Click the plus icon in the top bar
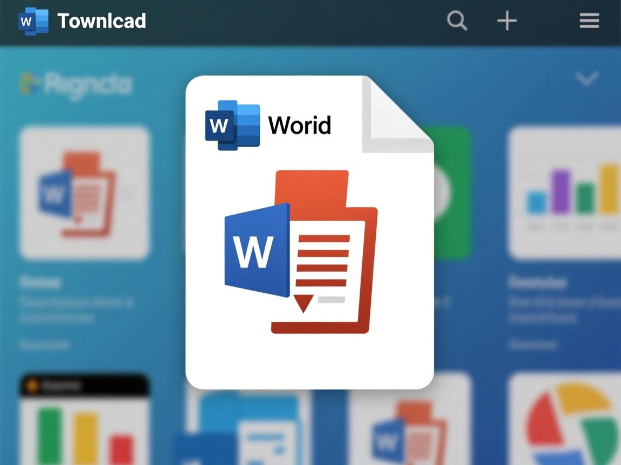This screenshot has width=621, height=465. pos(507,21)
